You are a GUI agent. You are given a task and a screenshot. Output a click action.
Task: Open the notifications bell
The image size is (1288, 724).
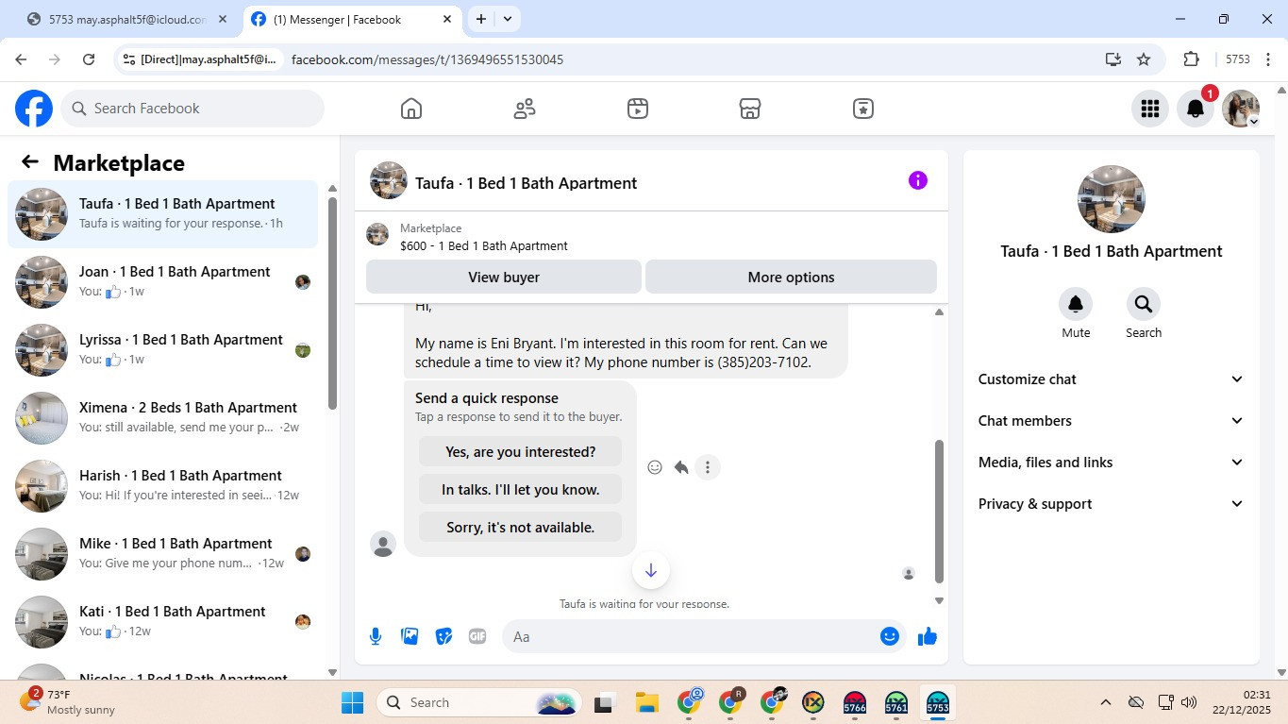click(1195, 109)
